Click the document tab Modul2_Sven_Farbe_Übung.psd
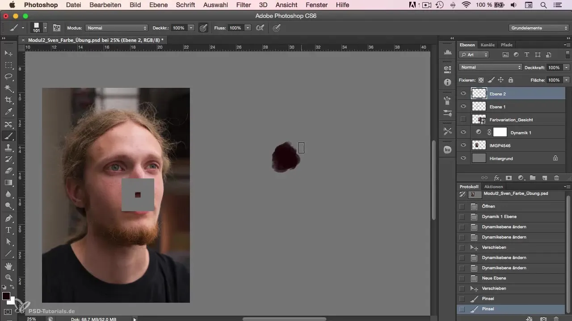572x321 pixels. [92, 40]
